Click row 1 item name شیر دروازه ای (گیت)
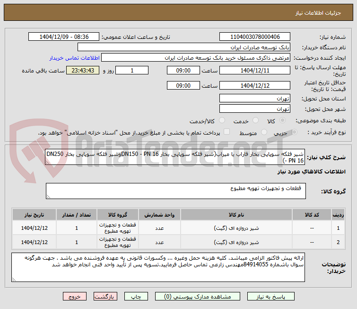This screenshot has height=309, width=357. (236, 228)
